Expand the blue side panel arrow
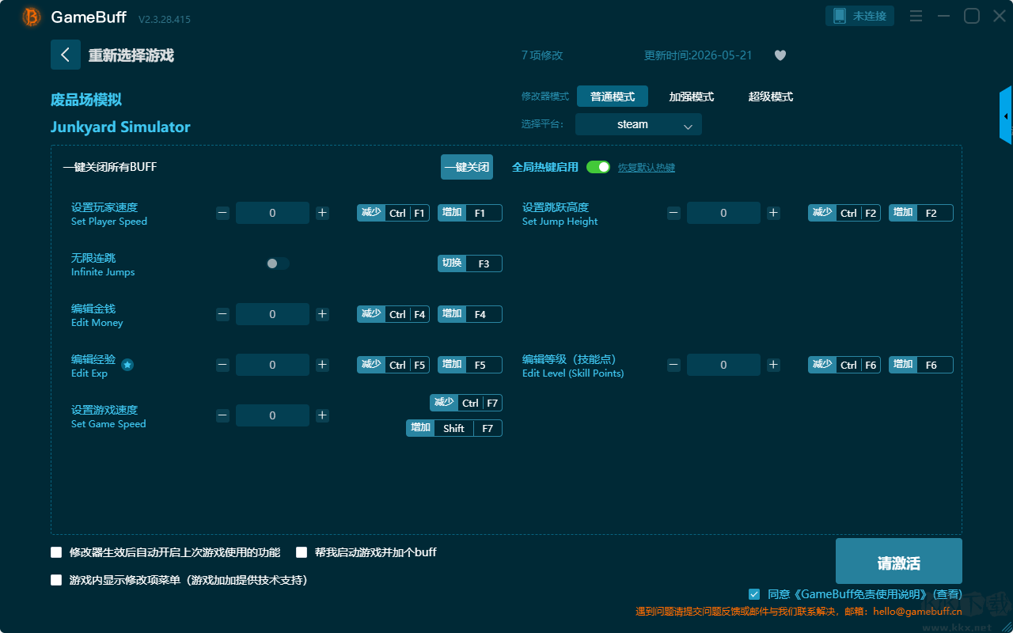 [x=1006, y=116]
